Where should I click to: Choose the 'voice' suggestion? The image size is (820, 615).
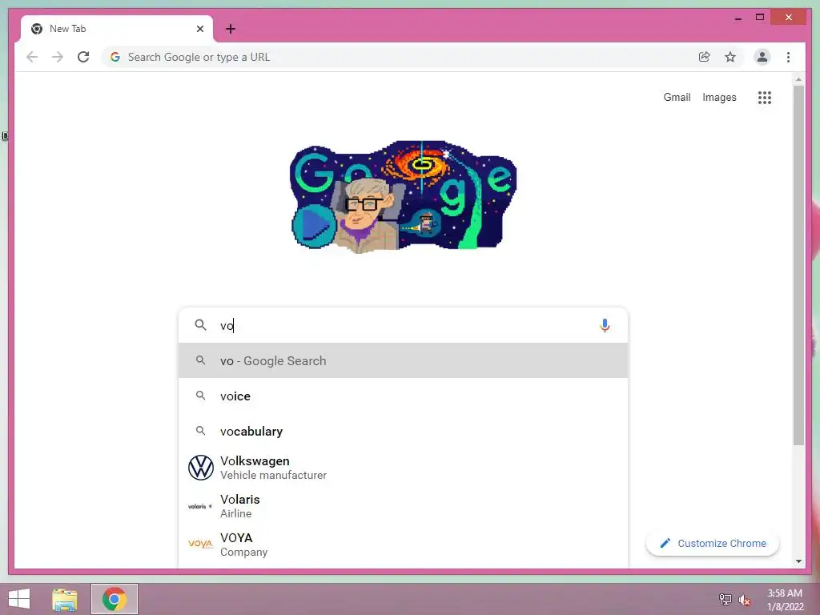click(403, 396)
